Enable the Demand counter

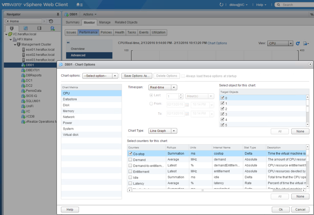pyautogui.click(x=131, y=159)
